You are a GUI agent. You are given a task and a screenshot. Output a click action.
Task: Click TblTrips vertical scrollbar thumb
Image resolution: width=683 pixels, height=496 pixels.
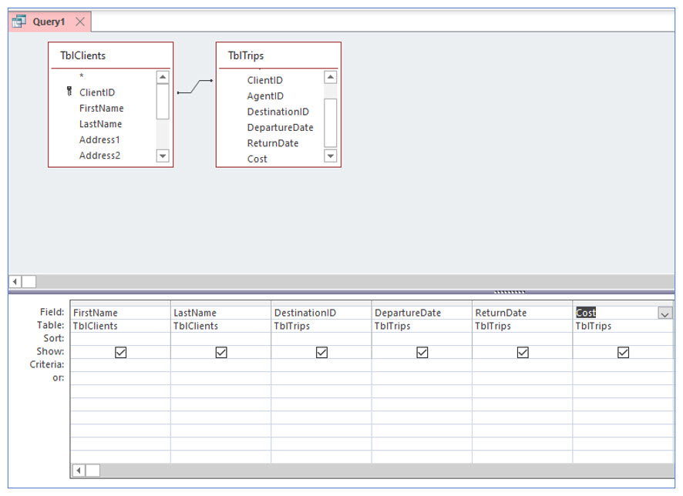pos(331,122)
